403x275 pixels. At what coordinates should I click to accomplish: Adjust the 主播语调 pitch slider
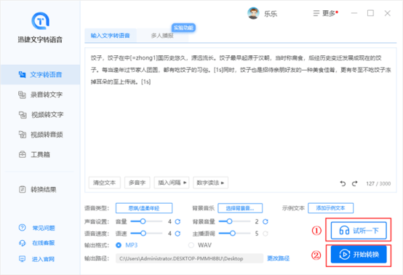tap(234, 234)
